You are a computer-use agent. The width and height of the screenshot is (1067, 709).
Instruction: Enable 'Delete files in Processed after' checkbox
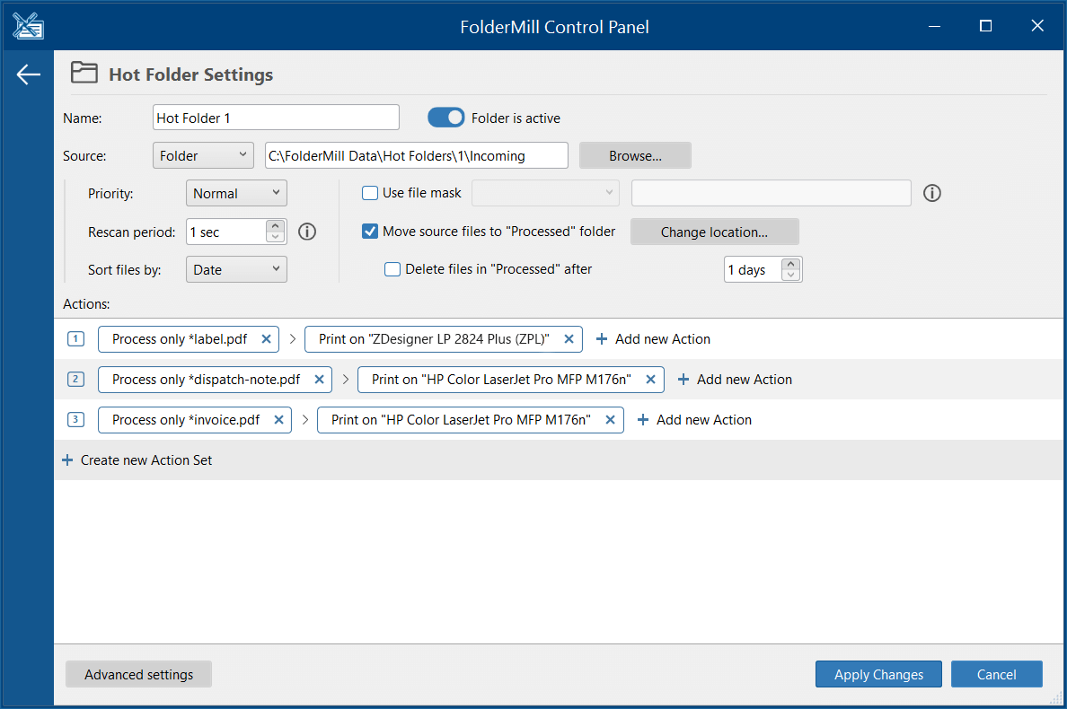click(392, 269)
